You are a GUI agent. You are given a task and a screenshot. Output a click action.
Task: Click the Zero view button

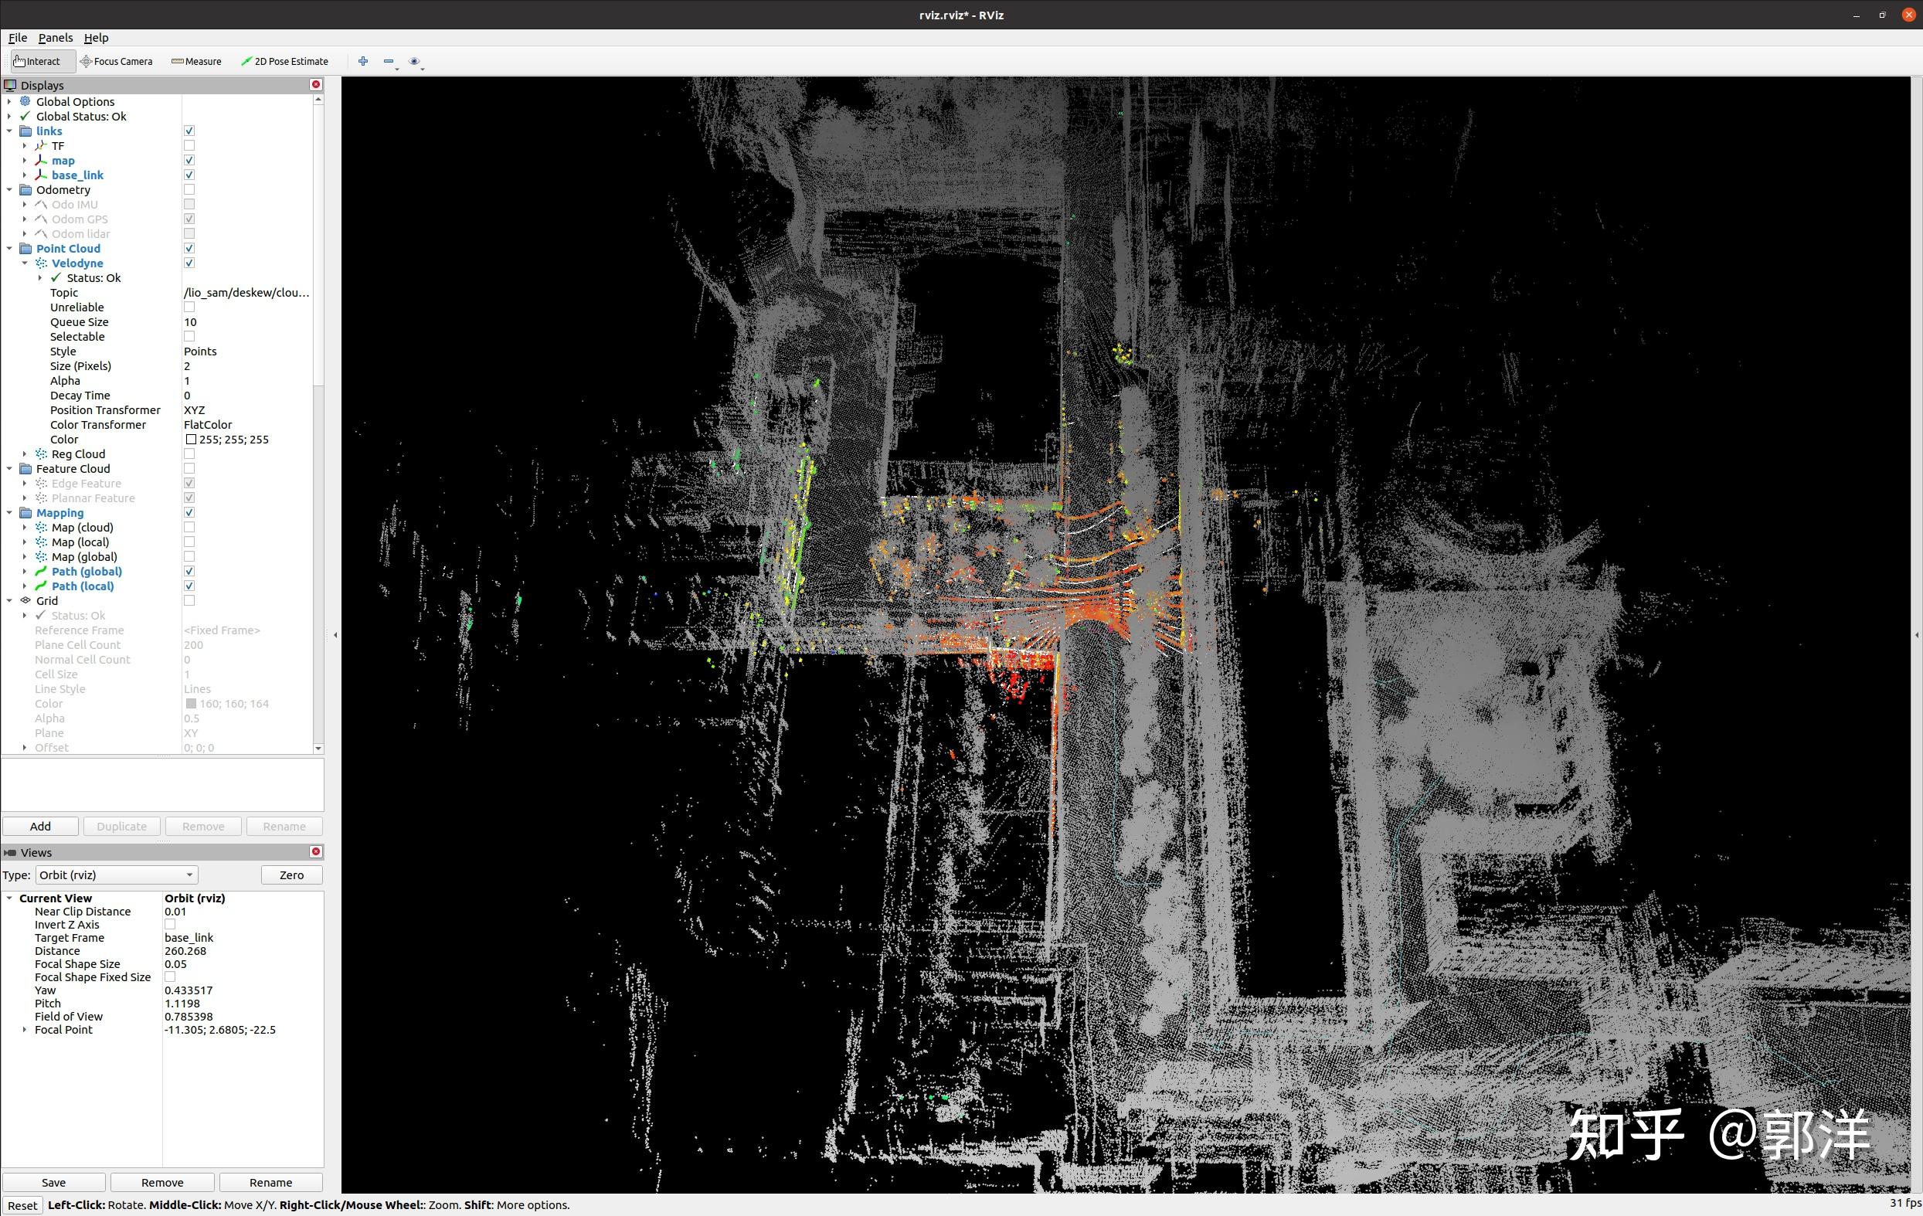click(291, 875)
